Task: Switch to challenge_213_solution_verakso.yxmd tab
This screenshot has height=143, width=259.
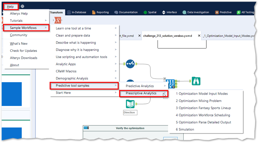Action: click(x=167, y=36)
